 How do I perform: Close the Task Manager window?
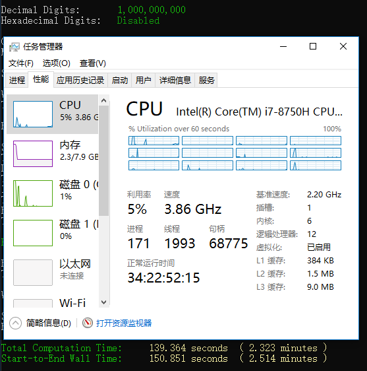pos(343,46)
